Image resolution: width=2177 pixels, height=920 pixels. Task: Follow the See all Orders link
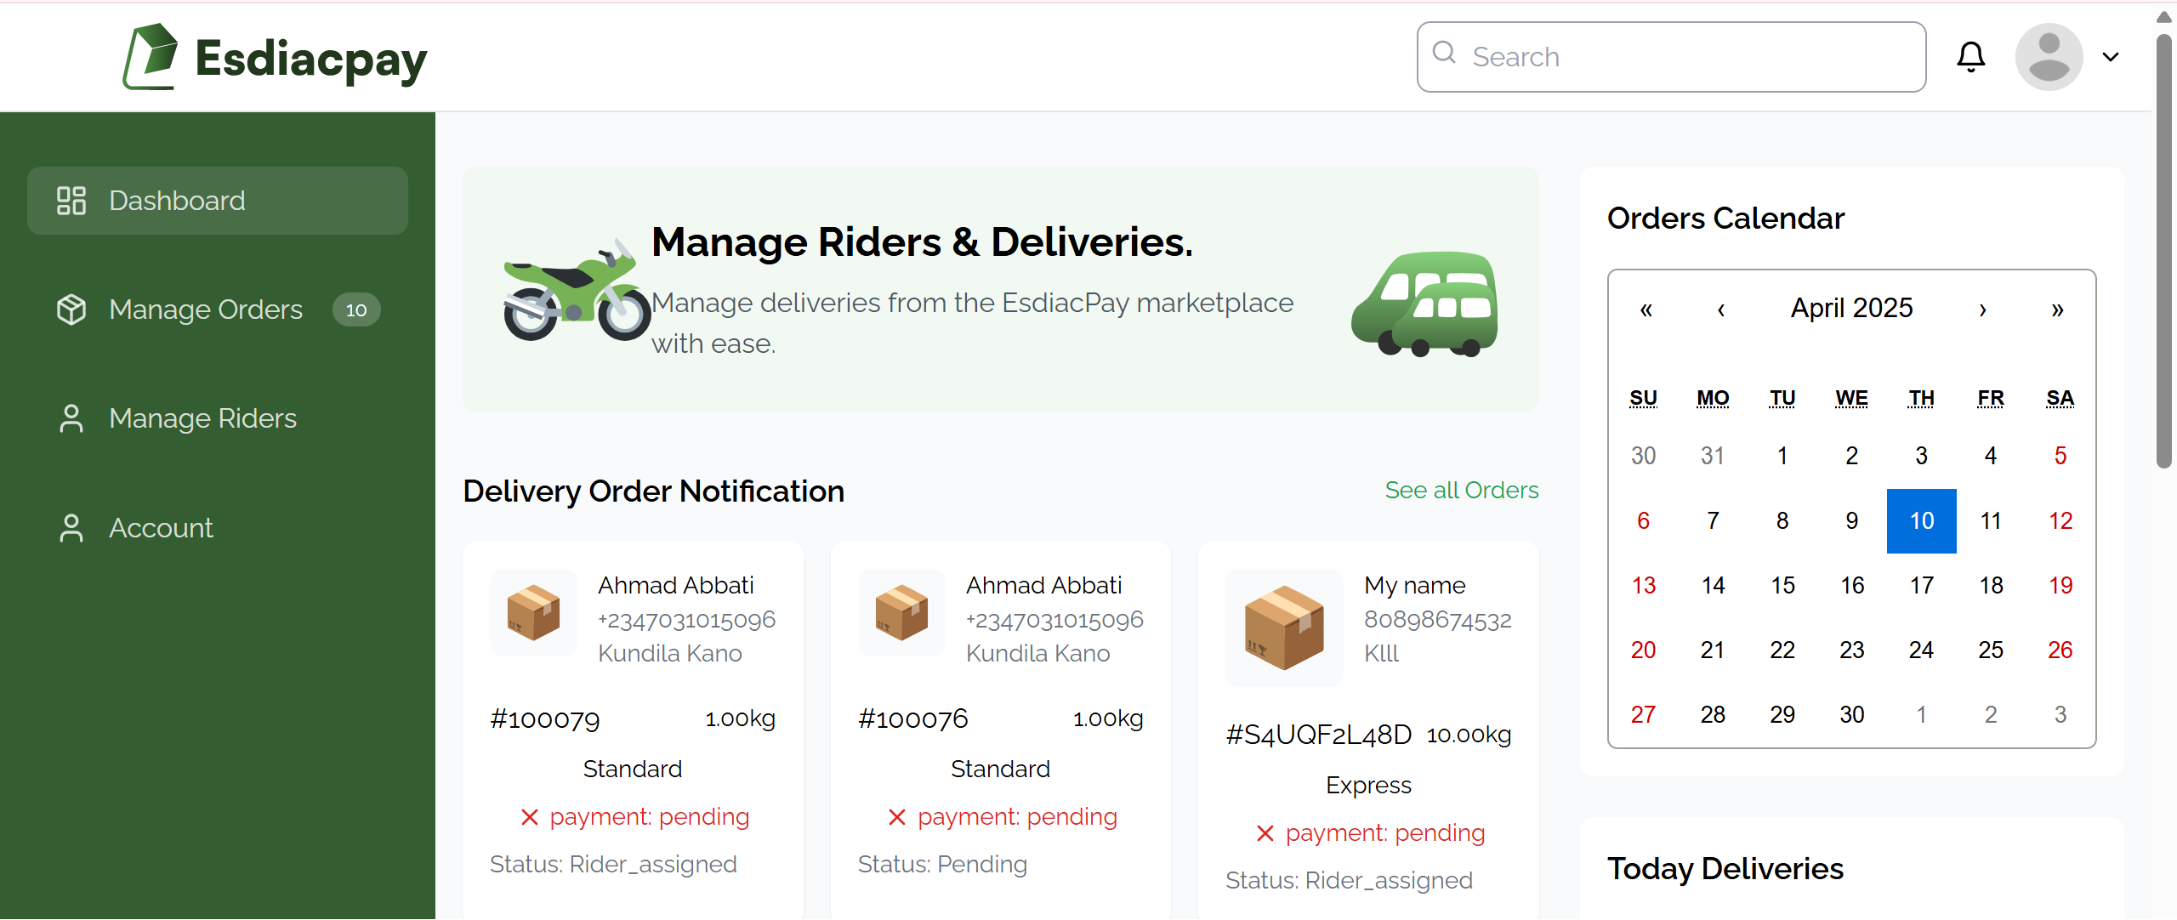(1462, 491)
